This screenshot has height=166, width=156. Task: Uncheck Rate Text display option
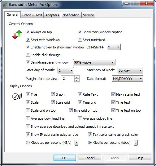click(80, 94)
